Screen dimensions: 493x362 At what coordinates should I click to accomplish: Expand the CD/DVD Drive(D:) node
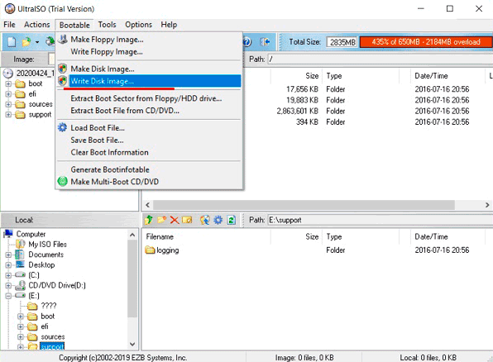[x=8, y=286]
